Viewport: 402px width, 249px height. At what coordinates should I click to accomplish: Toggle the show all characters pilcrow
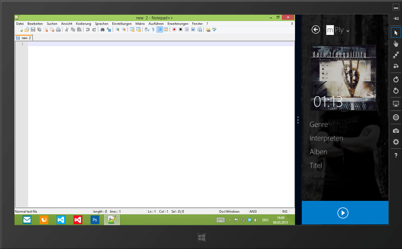(x=153, y=30)
